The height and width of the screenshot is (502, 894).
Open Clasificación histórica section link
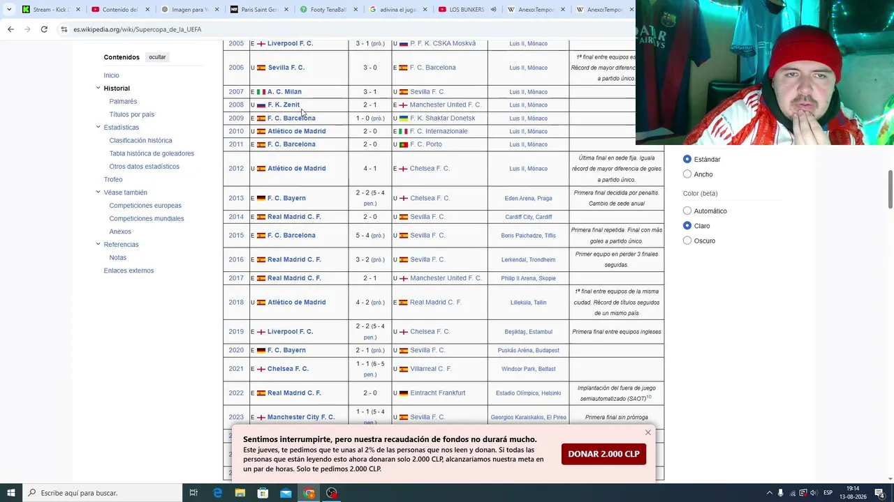[140, 140]
